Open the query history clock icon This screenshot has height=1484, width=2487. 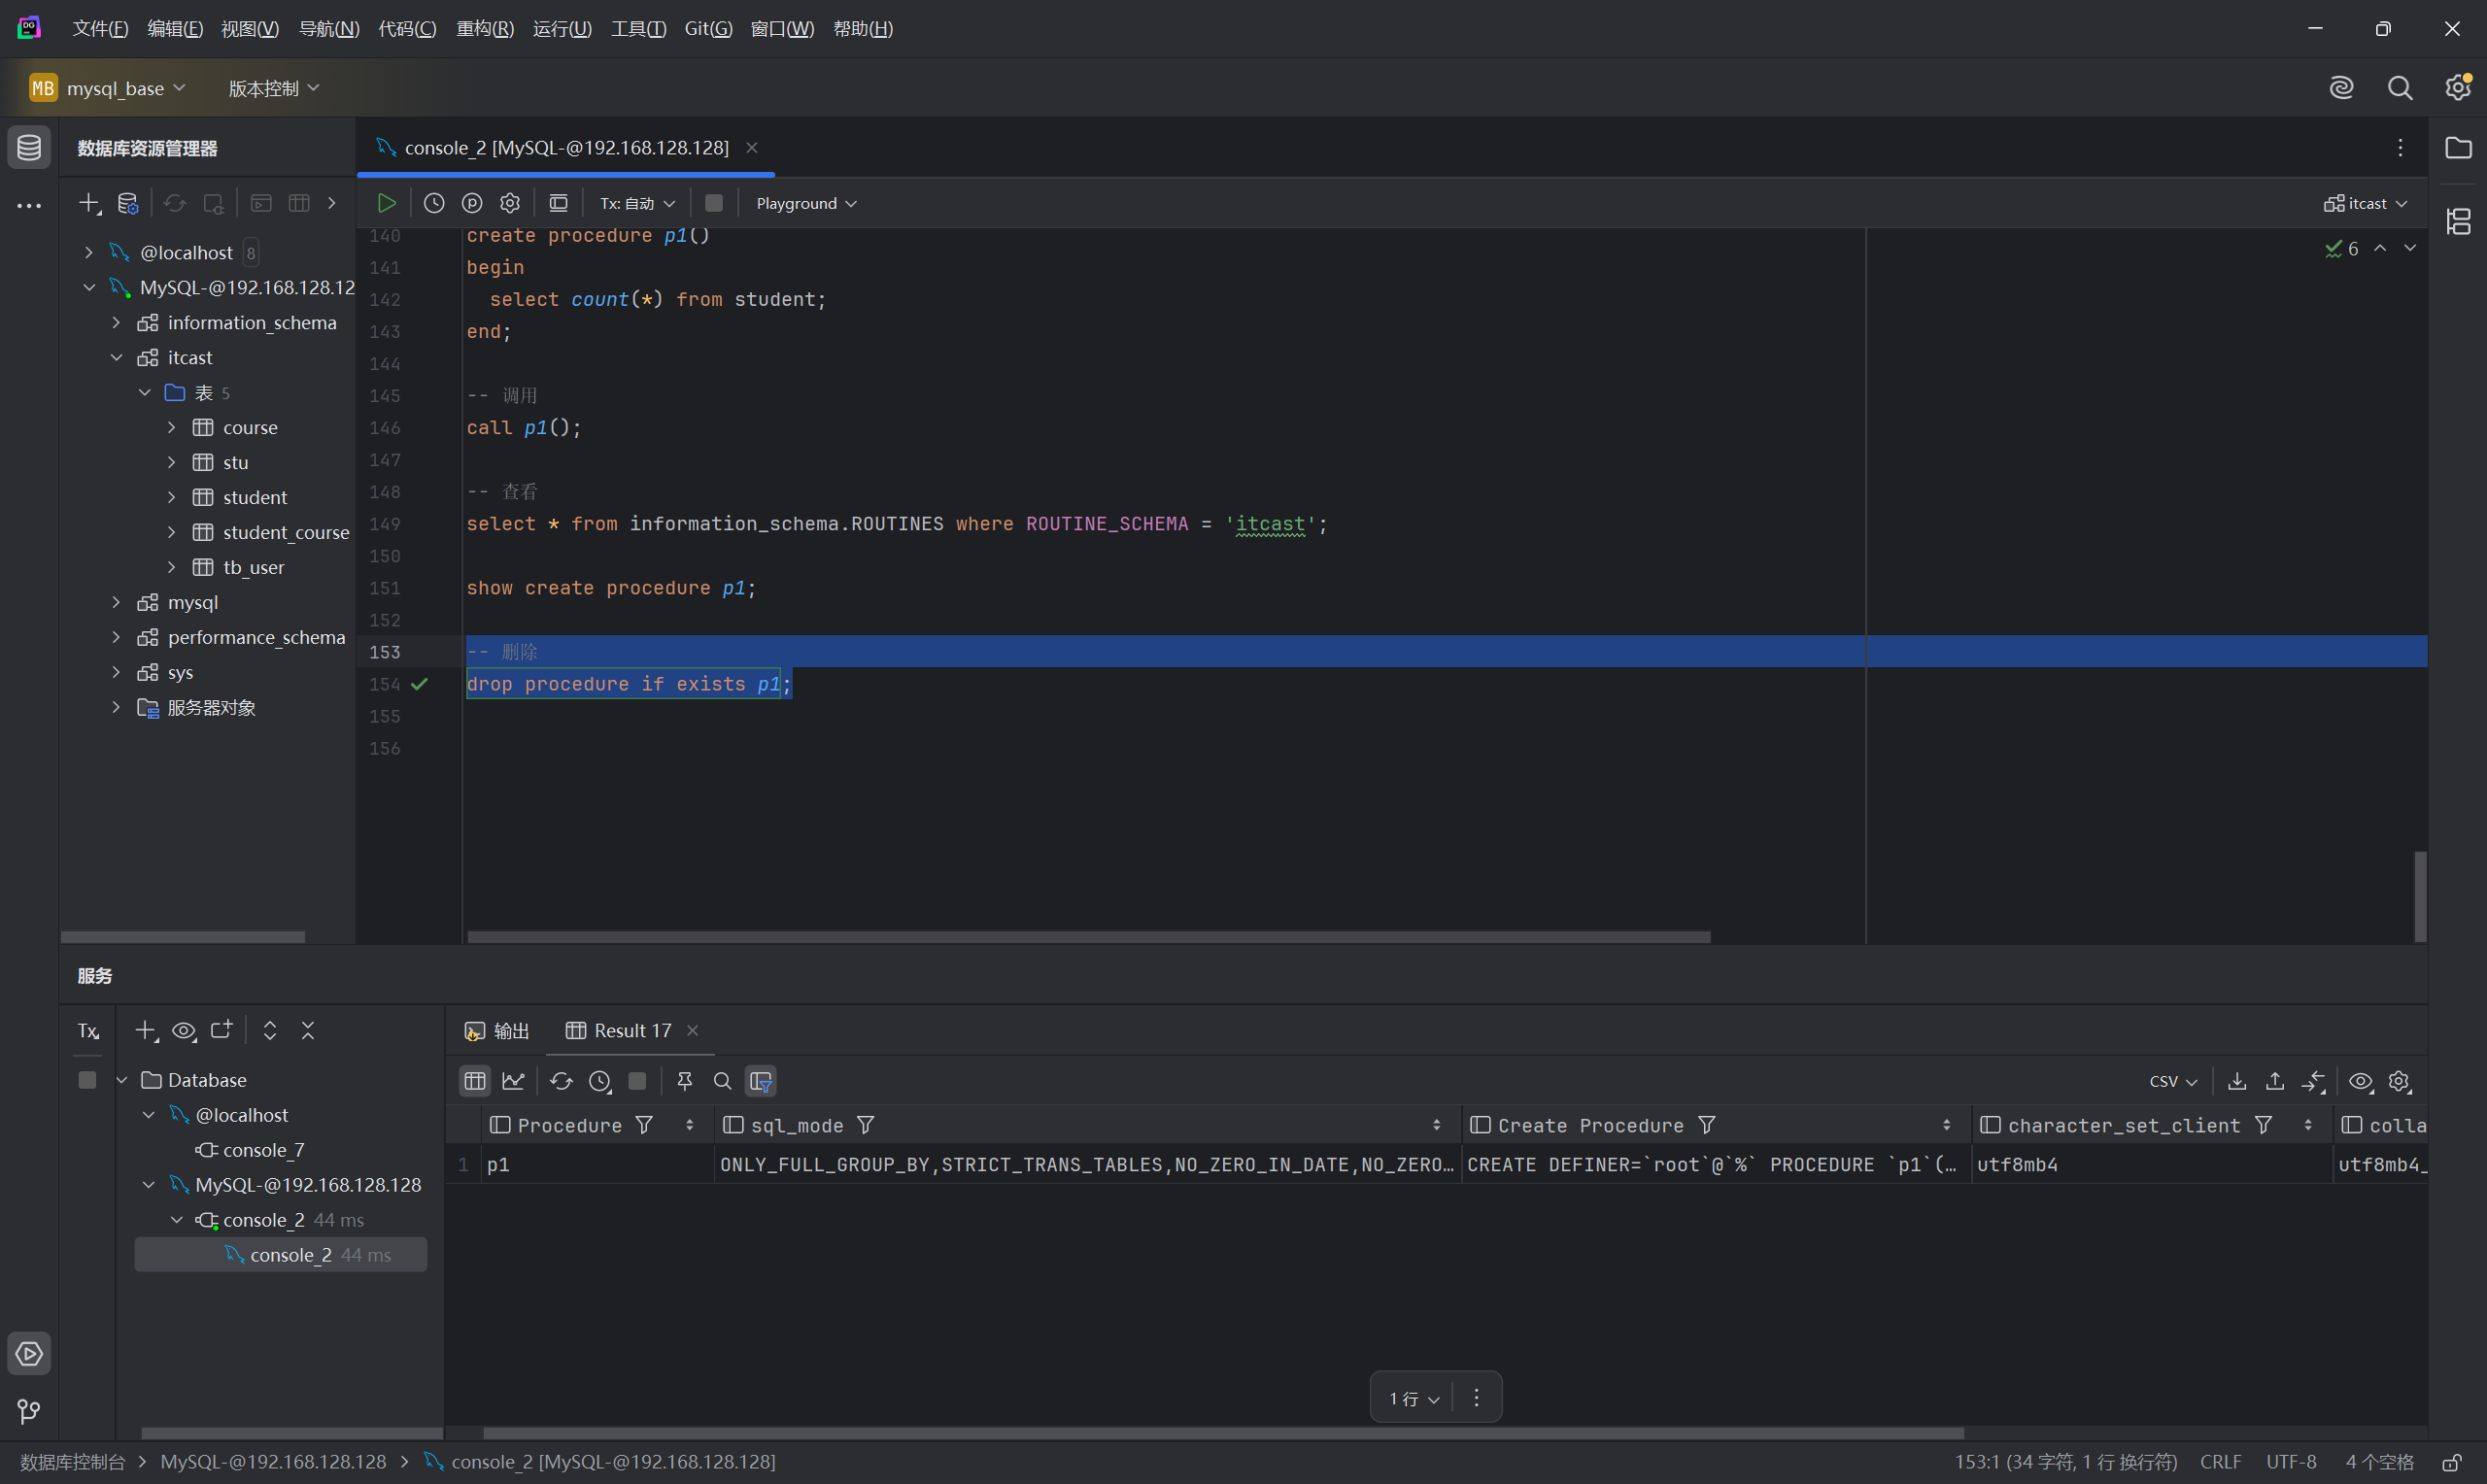pos(433,203)
